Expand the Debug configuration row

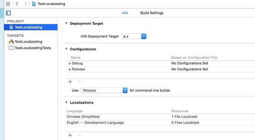70,63
